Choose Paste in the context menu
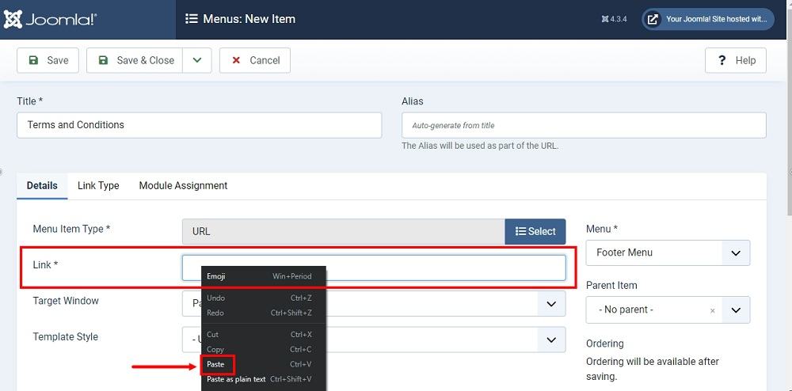The height and width of the screenshot is (391, 792). [x=264, y=364]
